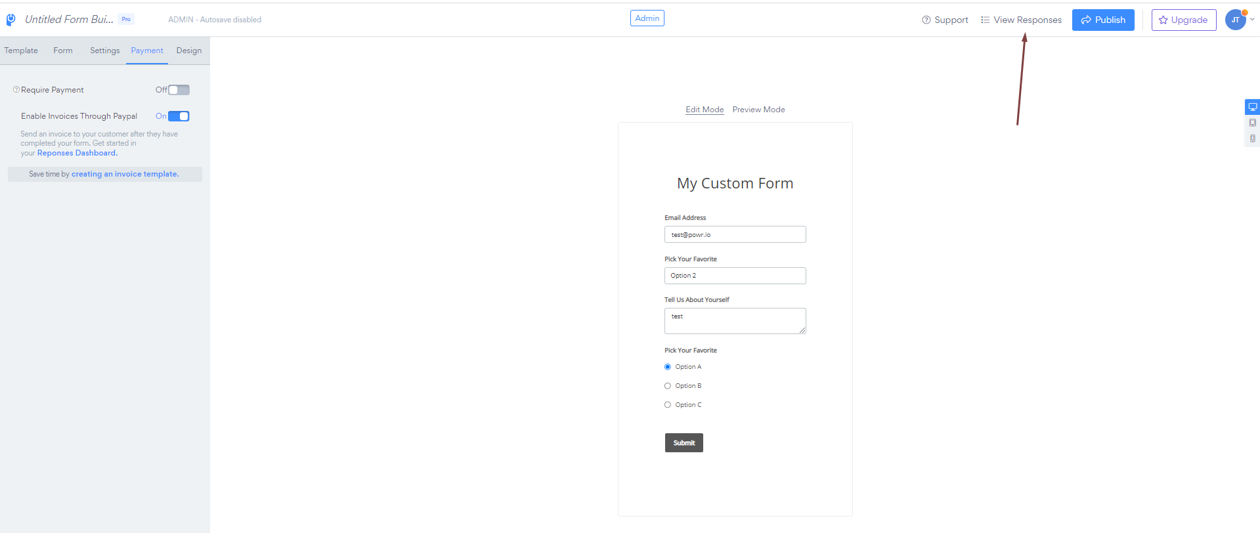Click the Email Address input field
The width and height of the screenshot is (1260, 533).
[735, 234]
